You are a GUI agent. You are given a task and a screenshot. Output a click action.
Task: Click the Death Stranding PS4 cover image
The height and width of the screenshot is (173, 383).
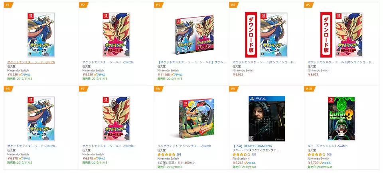267,119
